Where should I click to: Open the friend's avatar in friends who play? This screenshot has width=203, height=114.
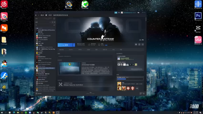tap(119, 59)
